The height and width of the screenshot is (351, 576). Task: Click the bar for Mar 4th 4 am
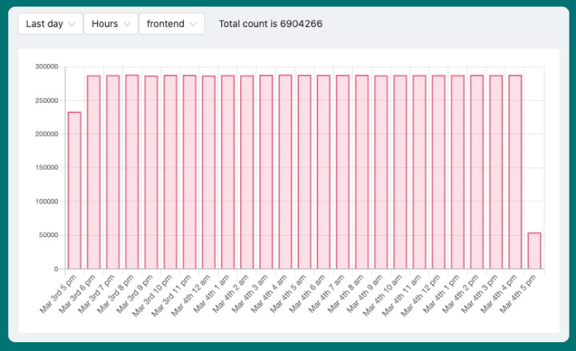(285, 172)
